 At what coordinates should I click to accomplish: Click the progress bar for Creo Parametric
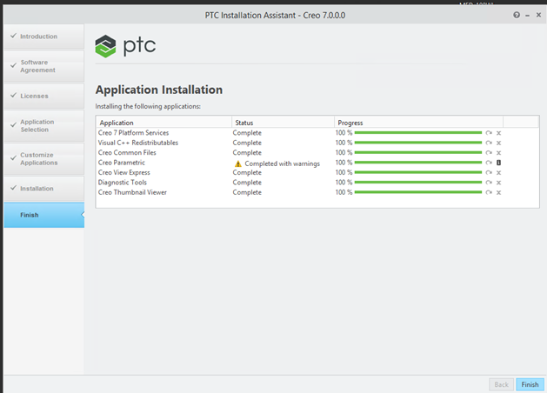click(418, 163)
